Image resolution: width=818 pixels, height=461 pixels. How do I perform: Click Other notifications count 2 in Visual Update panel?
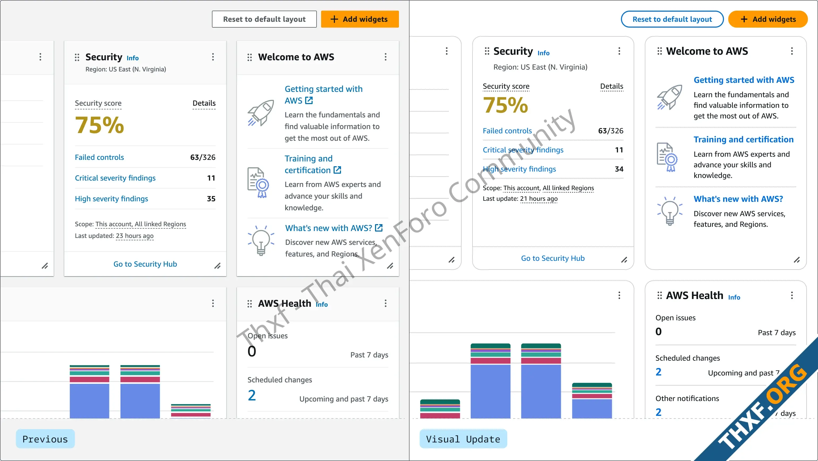[x=659, y=412]
